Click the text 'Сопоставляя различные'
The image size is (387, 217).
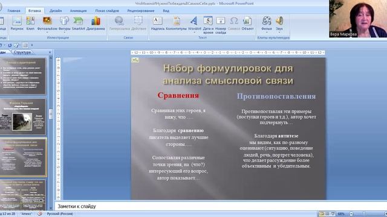tap(178, 157)
